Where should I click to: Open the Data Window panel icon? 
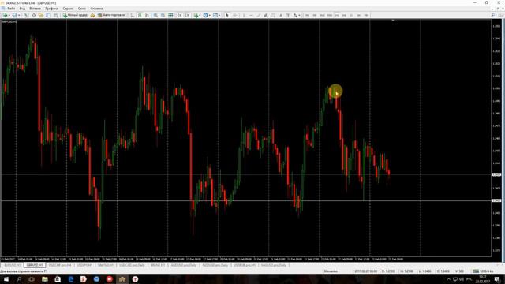33,15
